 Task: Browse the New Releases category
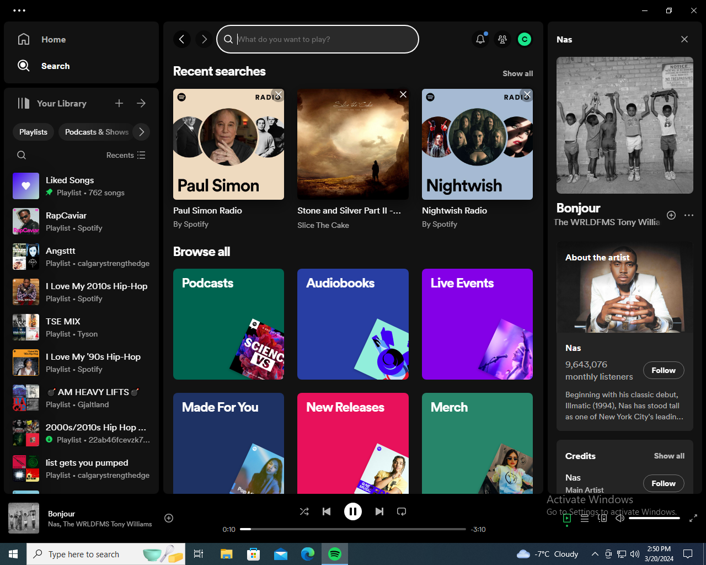coord(353,443)
